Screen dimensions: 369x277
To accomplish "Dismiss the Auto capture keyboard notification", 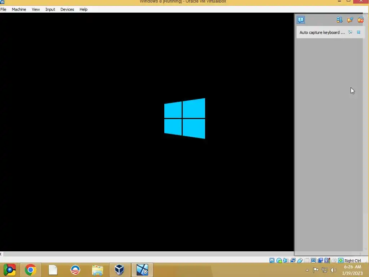I will click(359, 32).
